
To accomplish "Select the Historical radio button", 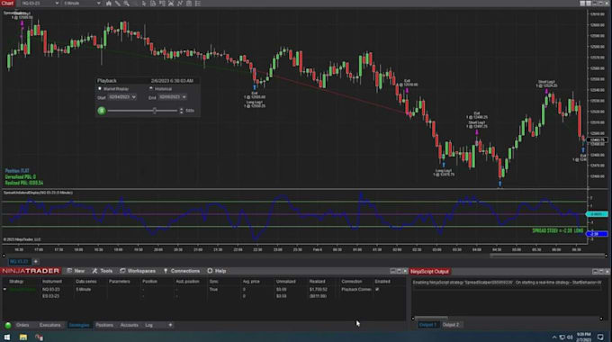I will tap(151, 88).
